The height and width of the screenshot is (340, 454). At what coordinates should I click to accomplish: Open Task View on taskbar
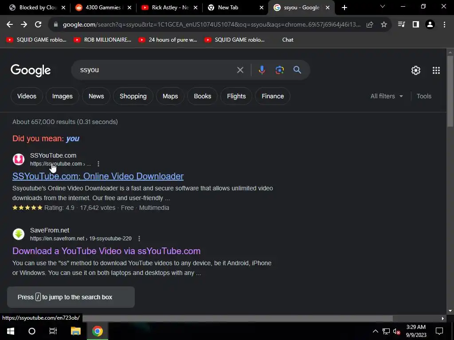(x=53, y=331)
